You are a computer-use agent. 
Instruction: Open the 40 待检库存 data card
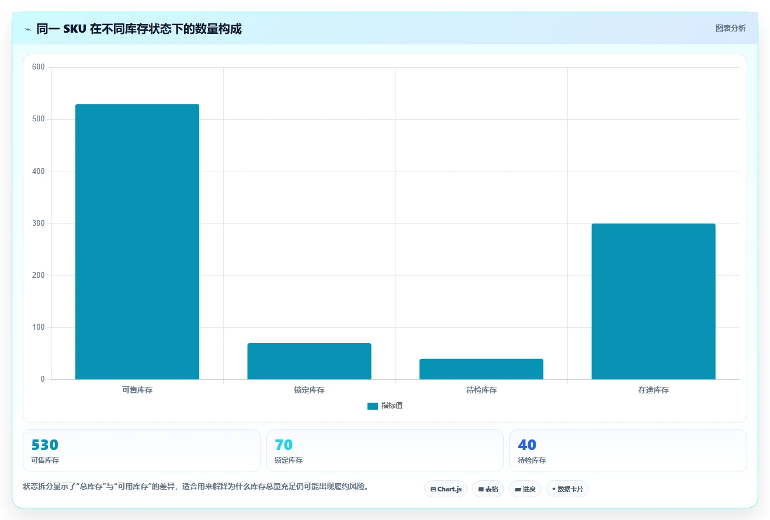click(628, 451)
